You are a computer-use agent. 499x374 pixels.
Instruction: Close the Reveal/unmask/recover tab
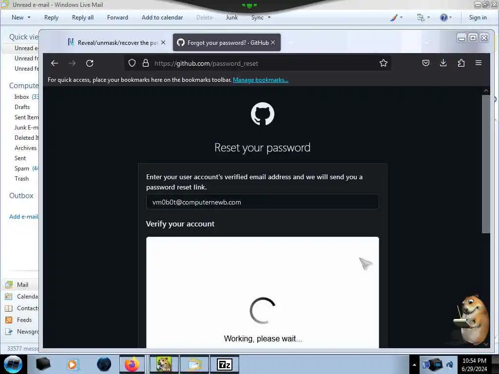[x=163, y=42]
